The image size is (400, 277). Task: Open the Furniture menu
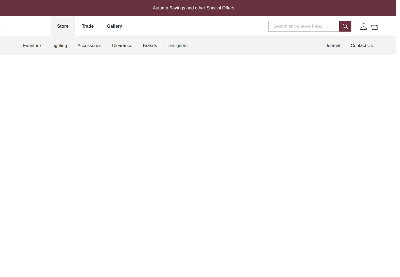point(32,46)
